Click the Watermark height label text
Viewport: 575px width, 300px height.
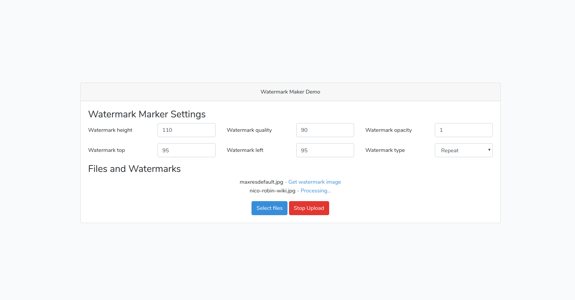pos(110,130)
